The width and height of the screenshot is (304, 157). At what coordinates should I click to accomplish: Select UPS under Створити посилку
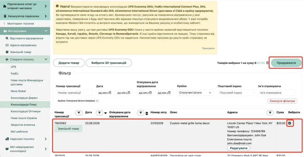[x=13, y=67]
